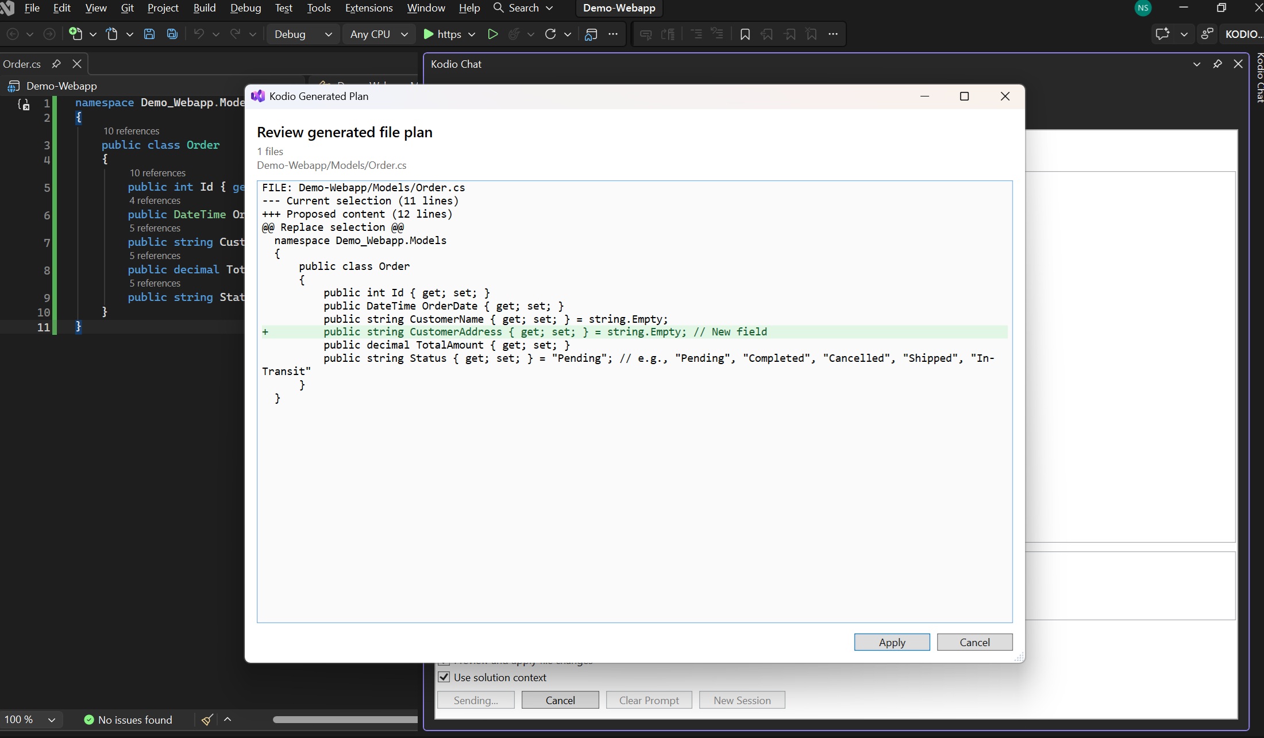Expand the Kodio Chat window options chevron

1197,64
